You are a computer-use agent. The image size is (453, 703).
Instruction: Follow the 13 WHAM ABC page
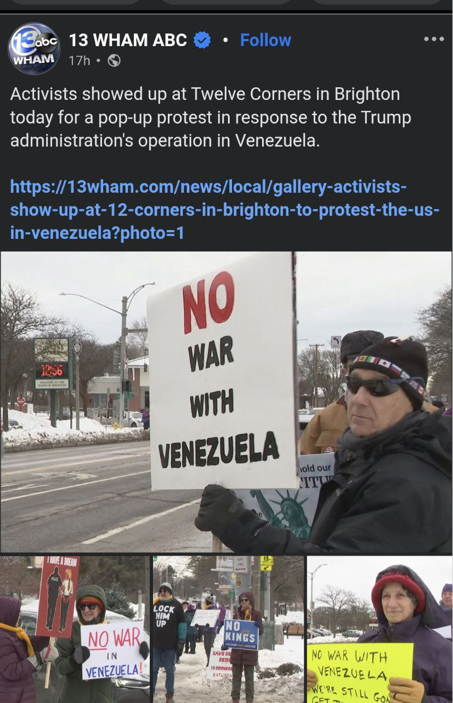pos(265,40)
